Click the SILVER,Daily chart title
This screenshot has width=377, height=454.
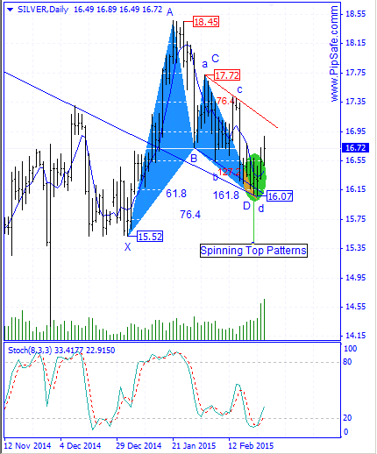pyautogui.click(x=43, y=10)
